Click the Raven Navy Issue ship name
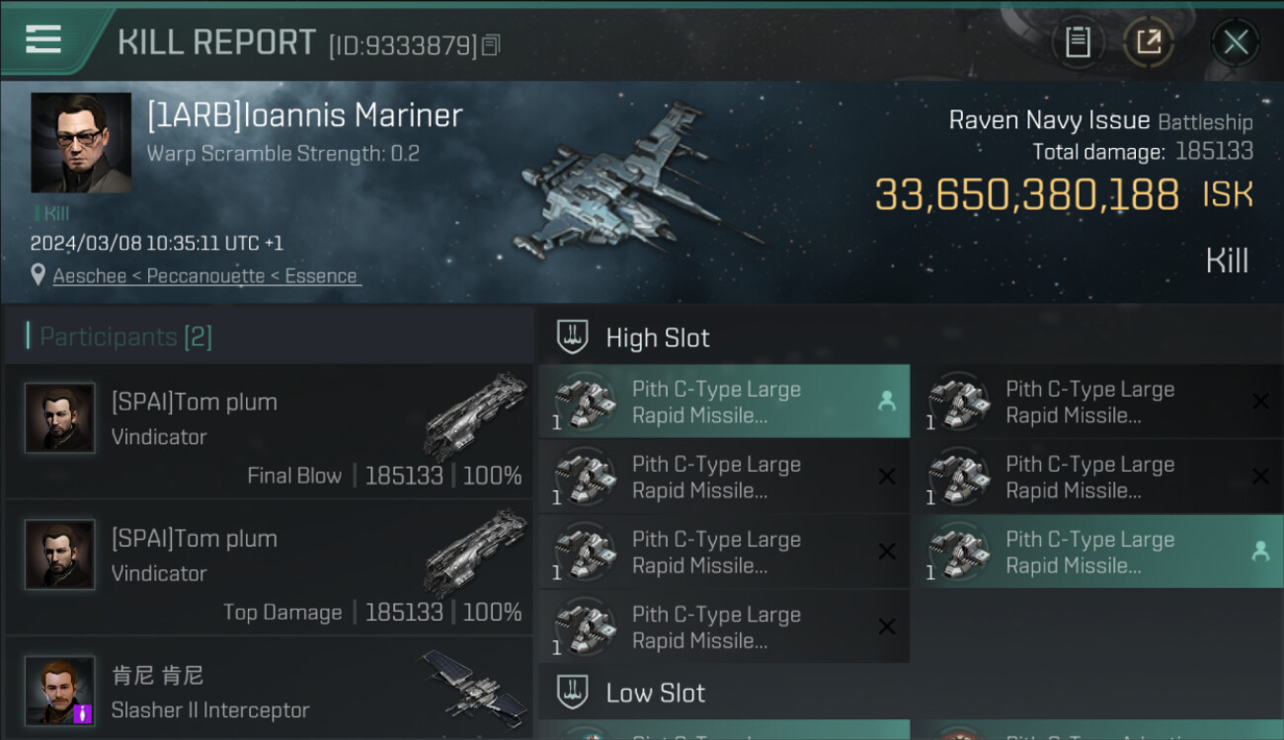1284x740 pixels. tap(1049, 120)
